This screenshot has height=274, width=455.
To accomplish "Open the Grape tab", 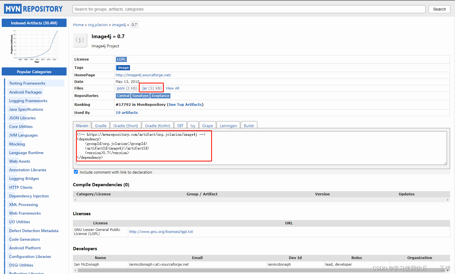I will pos(207,126).
